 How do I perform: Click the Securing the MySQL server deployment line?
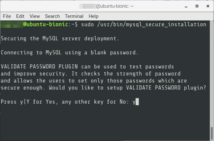(x=60, y=39)
